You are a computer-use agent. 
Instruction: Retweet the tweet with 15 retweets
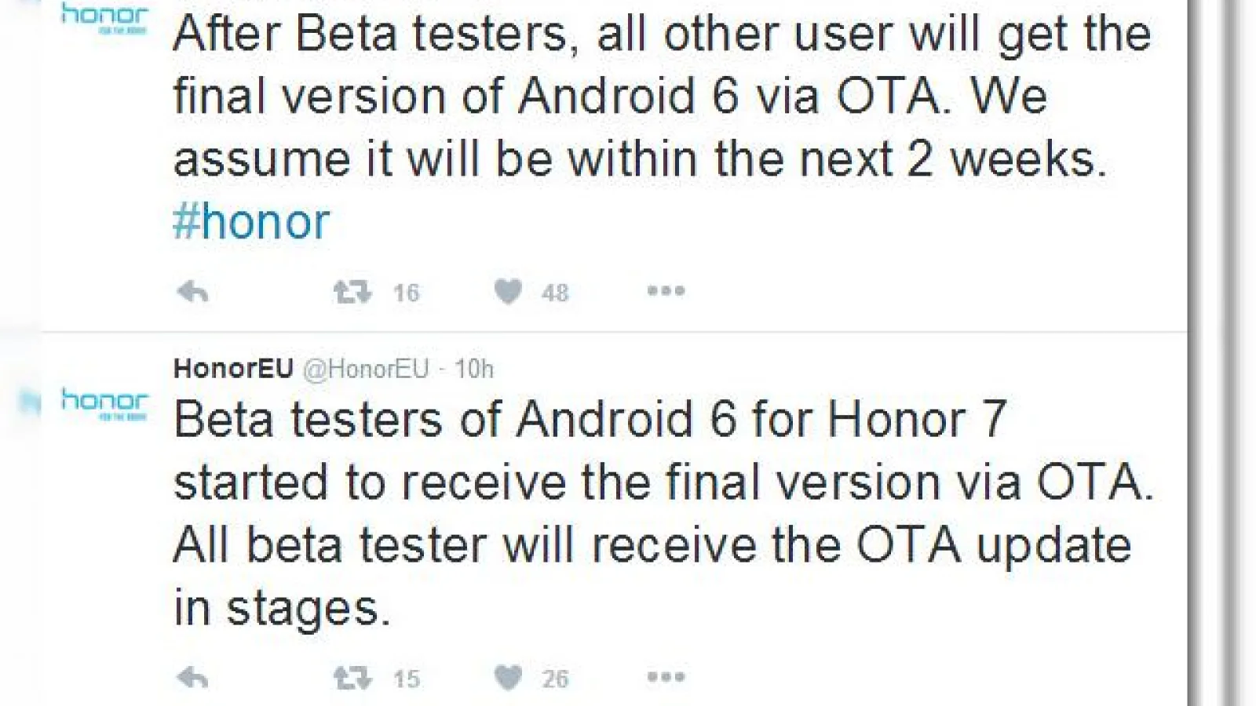coord(352,678)
